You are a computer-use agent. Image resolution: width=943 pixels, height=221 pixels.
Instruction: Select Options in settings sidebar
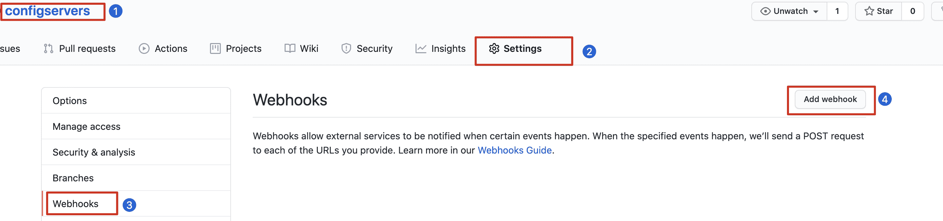pos(70,101)
